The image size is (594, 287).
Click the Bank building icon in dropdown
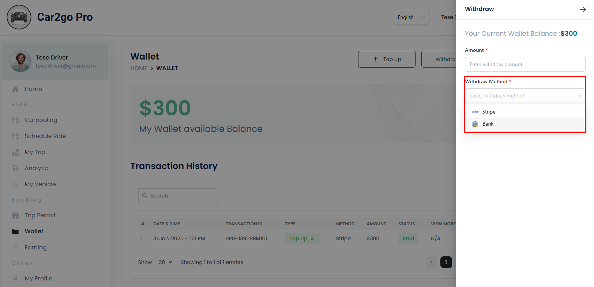[475, 124]
